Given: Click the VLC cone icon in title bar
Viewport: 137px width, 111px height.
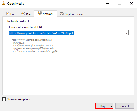Looking at the screenshot, I should (4, 4).
